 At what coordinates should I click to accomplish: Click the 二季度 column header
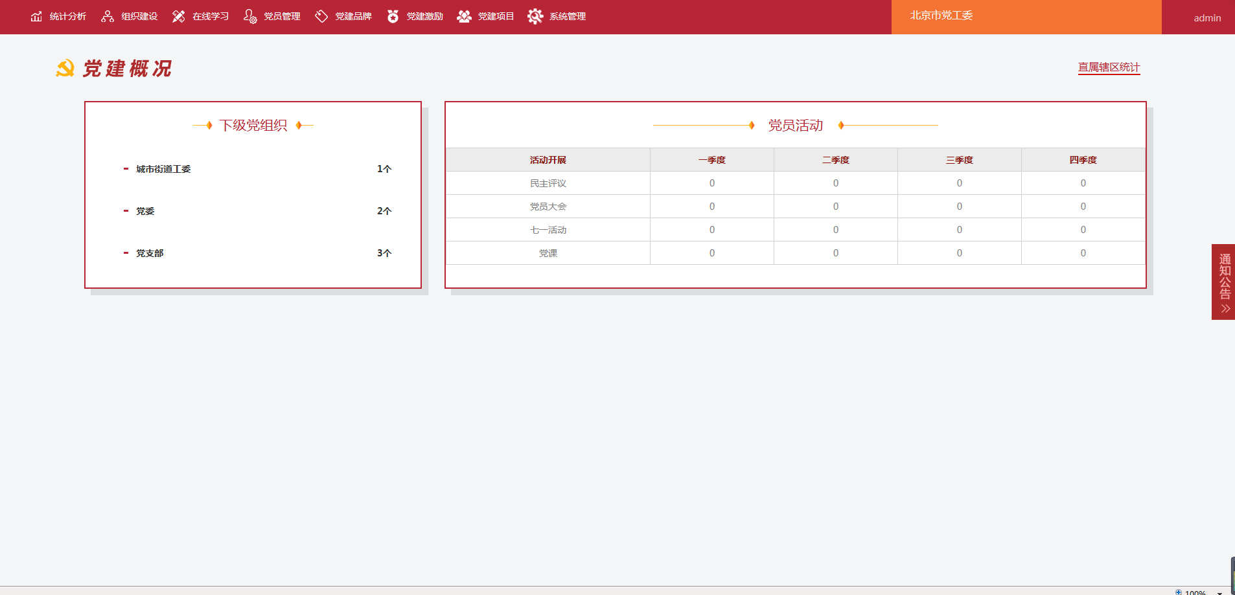[x=836, y=160]
